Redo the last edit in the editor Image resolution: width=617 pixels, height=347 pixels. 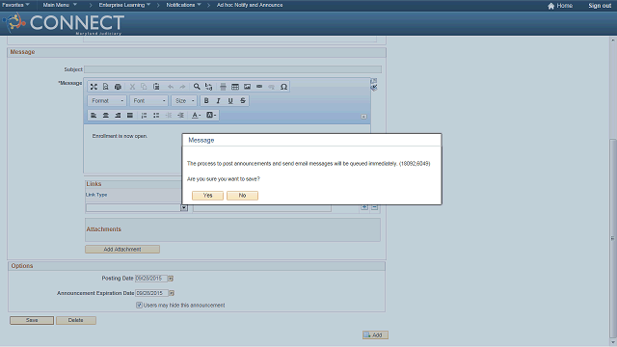click(x=182, y=87)
